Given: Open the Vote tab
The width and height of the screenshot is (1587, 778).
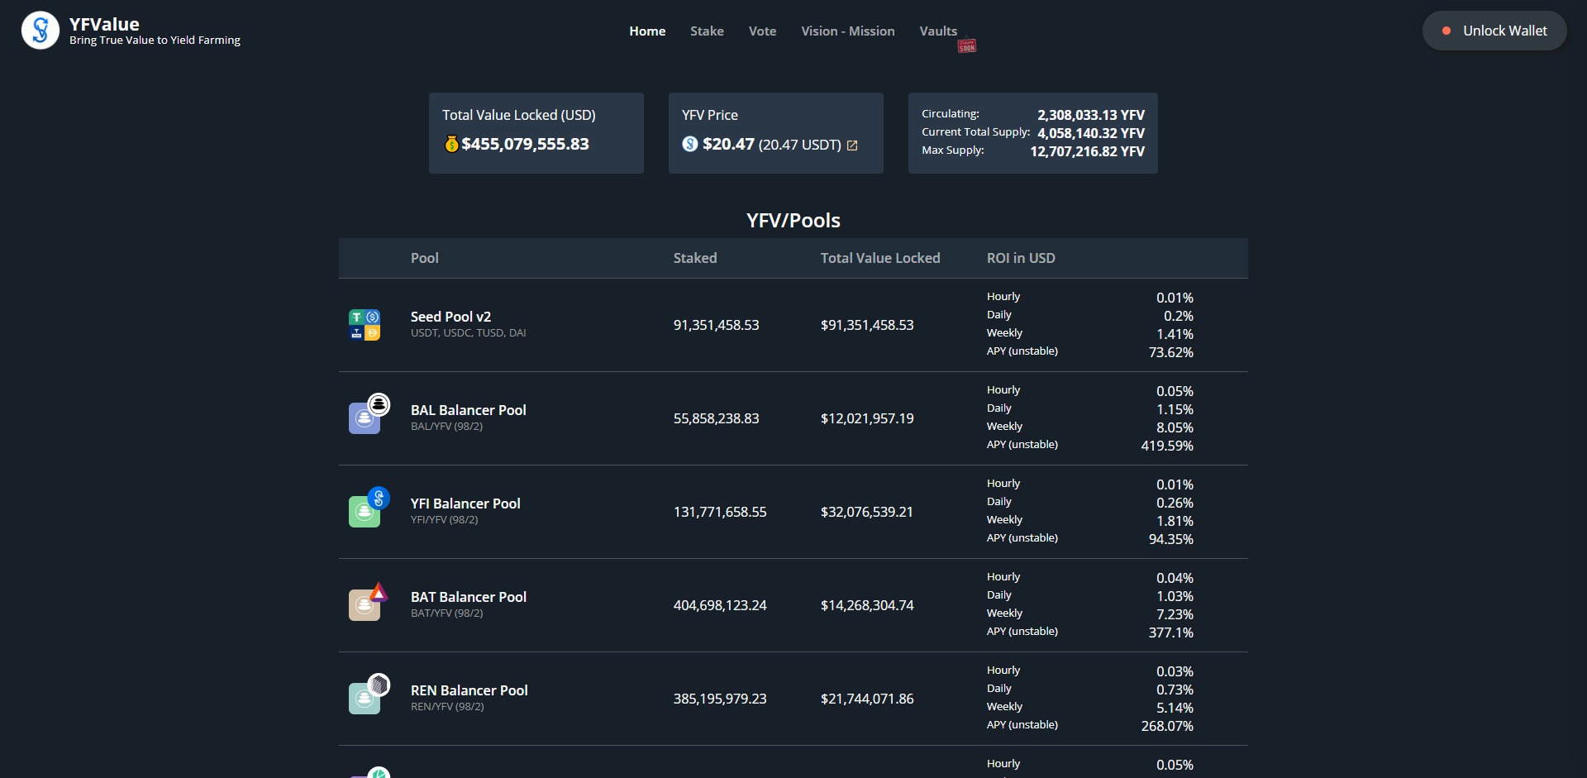Looking at the screenshot, I should (762, 31).
